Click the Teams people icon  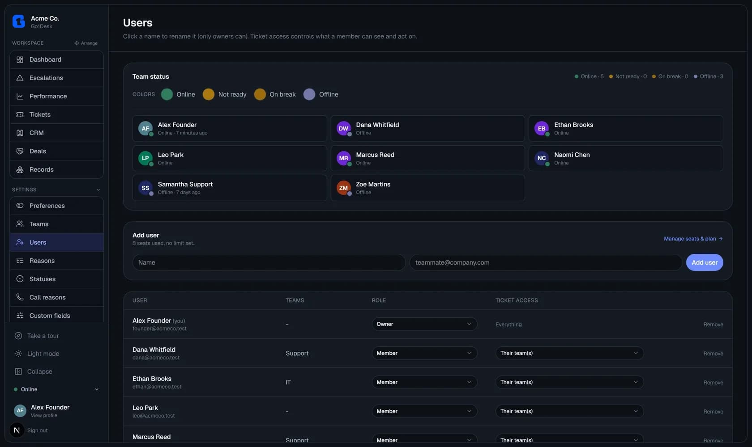(x=20, y=224)
